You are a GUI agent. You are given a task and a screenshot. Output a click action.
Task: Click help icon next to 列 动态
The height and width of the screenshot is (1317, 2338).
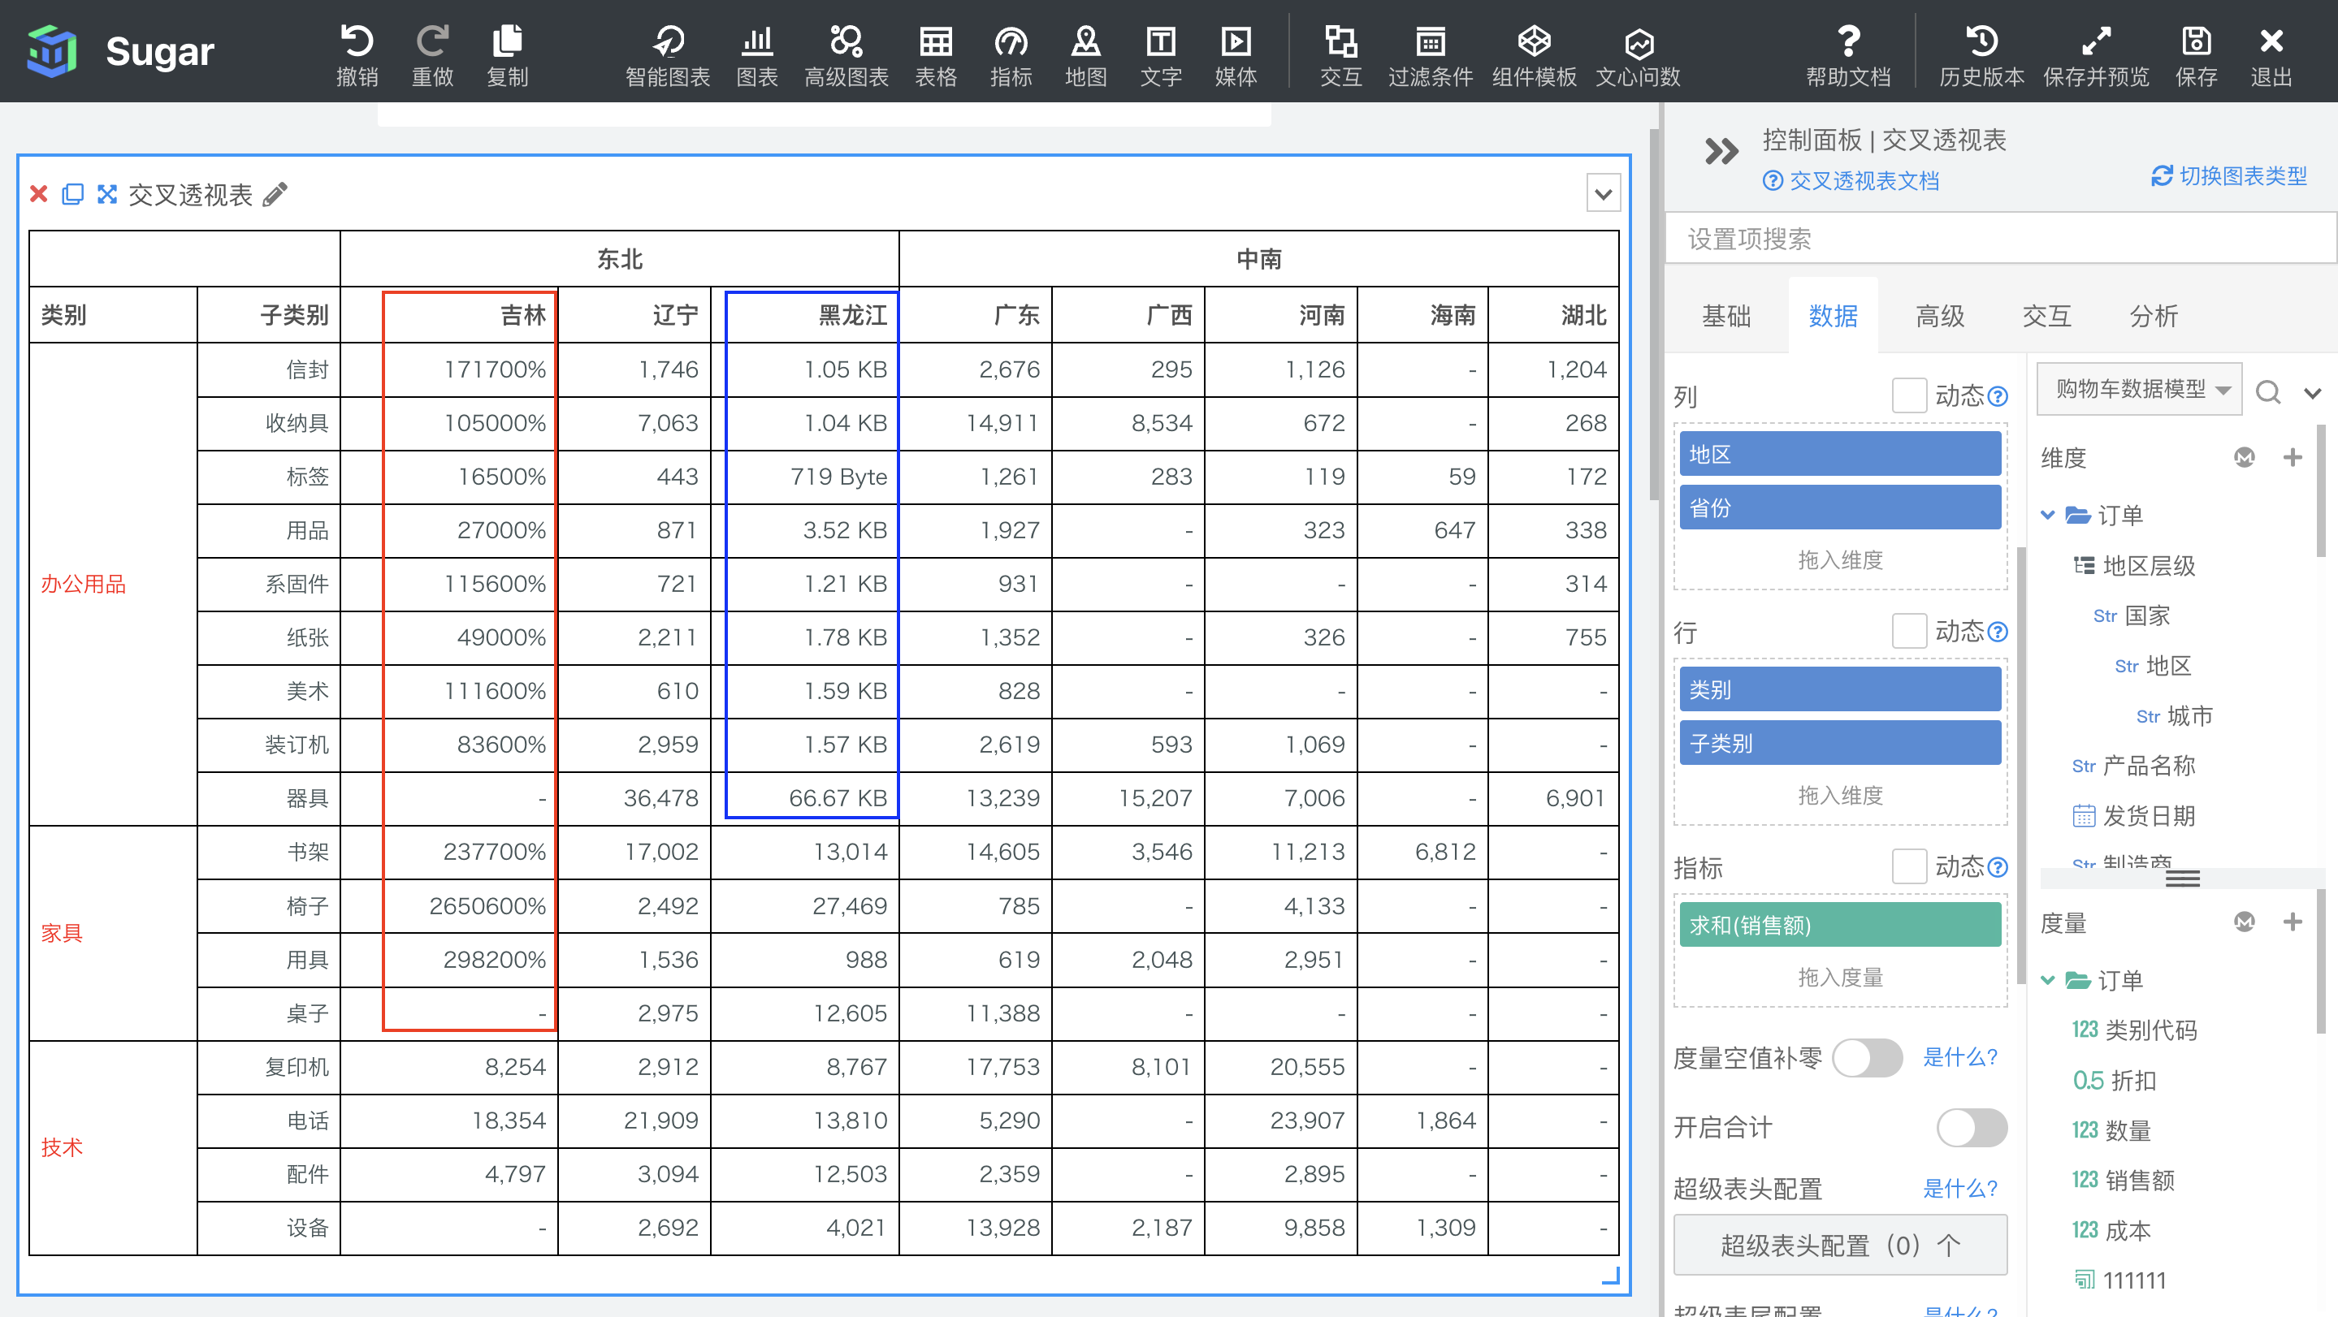click(x=1997, y=396)
